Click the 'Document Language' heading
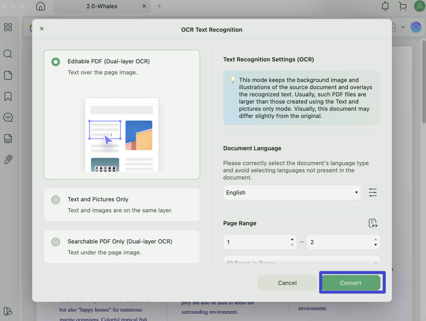Image resolution: width=426 pixels, height=321 pixels. [x=252, y=148]
